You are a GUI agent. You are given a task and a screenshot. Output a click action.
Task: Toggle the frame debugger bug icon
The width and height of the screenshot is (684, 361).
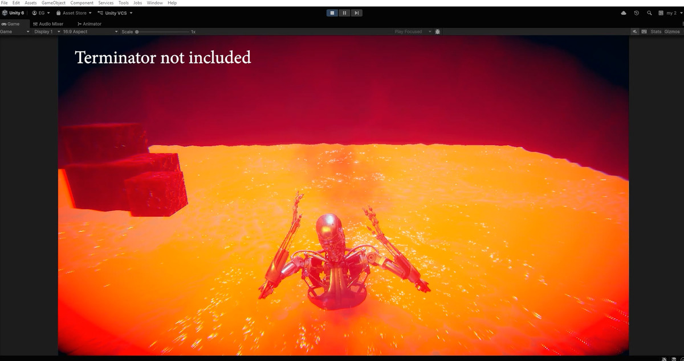pos(438,32)
